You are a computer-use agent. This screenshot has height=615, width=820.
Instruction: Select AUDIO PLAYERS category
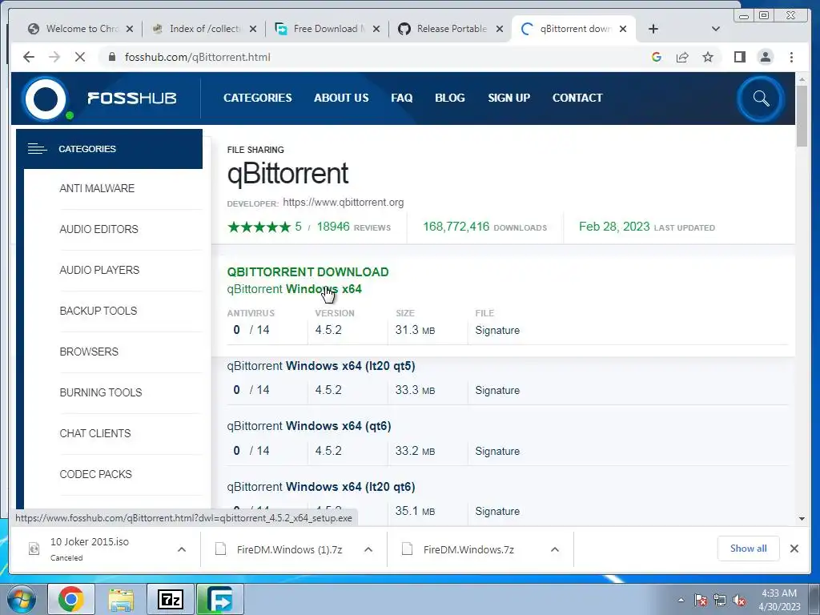pyautogui.click(x=99, y=270)
